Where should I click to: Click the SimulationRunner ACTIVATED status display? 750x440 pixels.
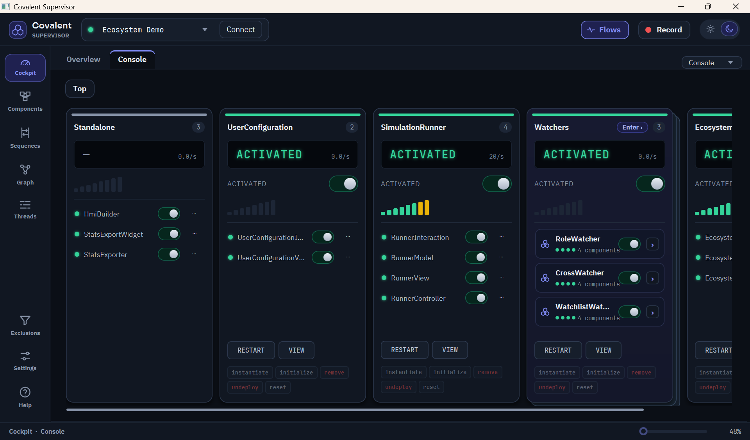(x=446, y=154)
